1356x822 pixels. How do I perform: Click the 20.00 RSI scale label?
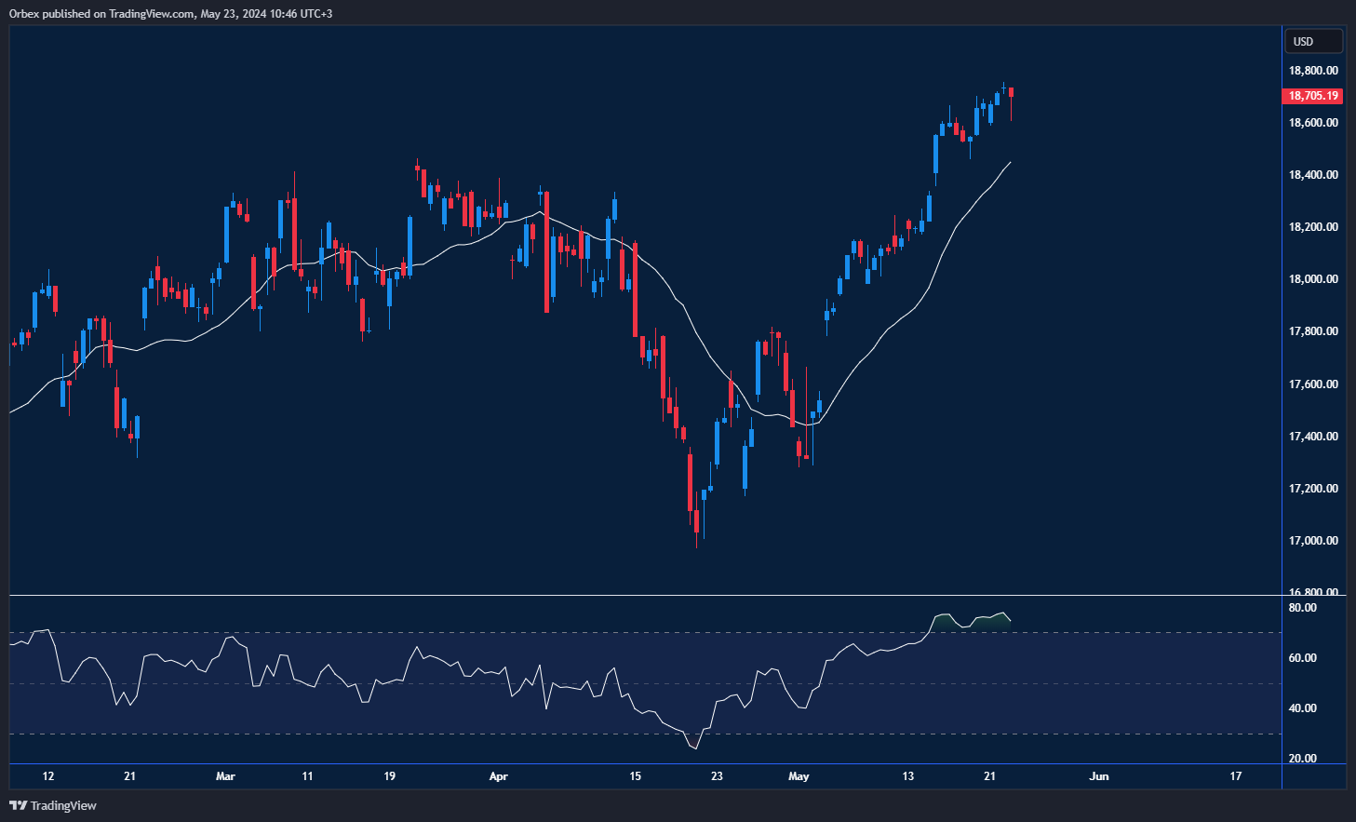pyautogui.click(x=1302, y=759)
